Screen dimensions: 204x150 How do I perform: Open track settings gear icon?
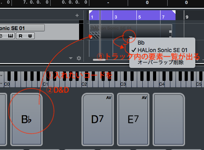pos(79,58)
